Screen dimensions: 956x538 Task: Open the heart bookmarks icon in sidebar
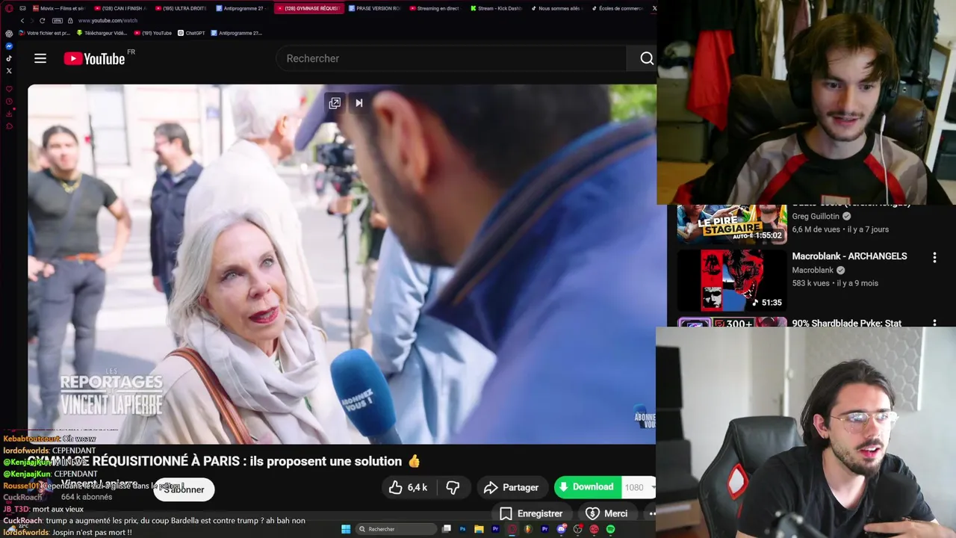tap(9, 89)
